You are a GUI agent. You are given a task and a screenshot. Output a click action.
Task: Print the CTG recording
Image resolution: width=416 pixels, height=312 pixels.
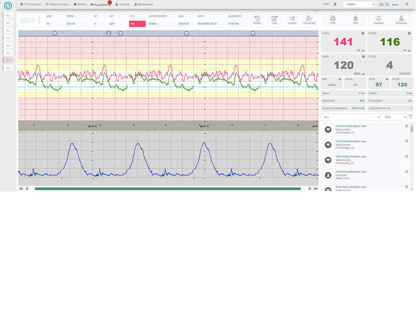tap(333, 20)
